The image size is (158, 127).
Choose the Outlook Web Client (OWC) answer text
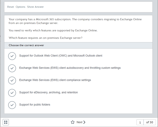pos(61,56)
